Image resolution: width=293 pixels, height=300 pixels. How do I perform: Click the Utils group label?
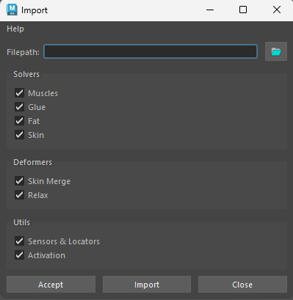tap(21, 222)
